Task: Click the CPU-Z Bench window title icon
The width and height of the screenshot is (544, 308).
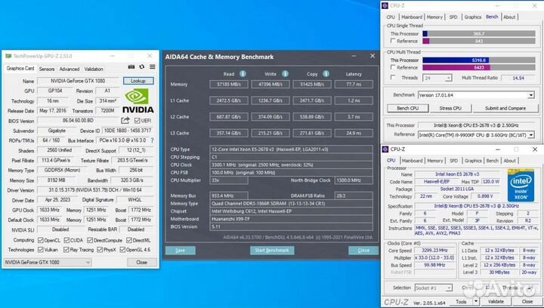Action: pyautogui.click(x=385, y=5)
